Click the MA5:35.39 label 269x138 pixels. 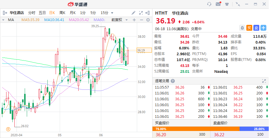tap(30, 20)
